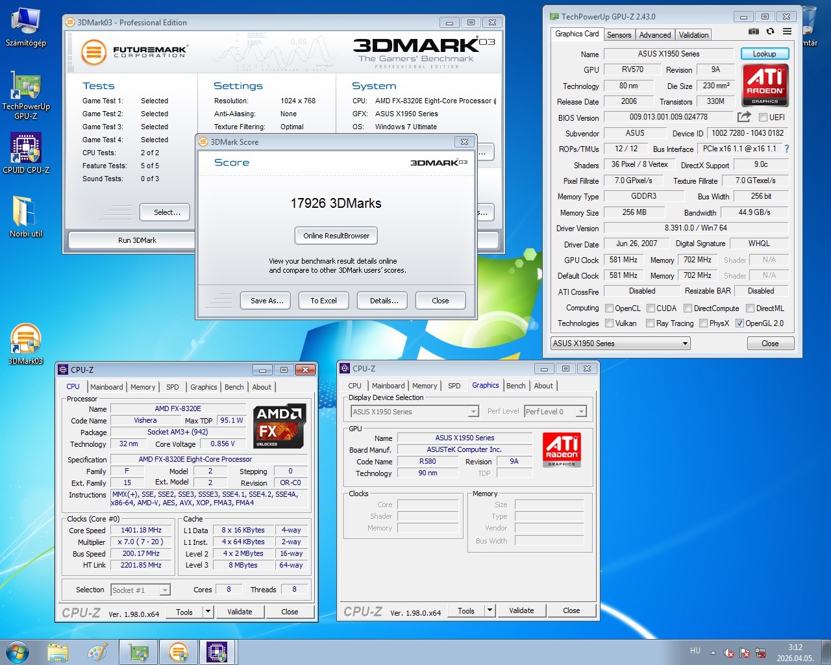
Task: Click muted volume tray icon
Action: (x=729, y=653)
